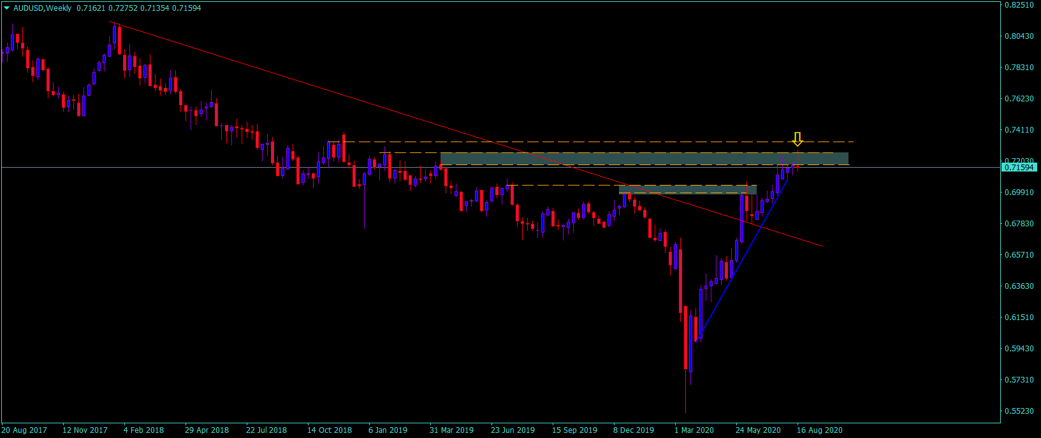The width and height of the screenshot is (1041, 438).
Task: Click the 1 Mar 2020 date label
Action: pyautogui.click(x=694, y=430)
